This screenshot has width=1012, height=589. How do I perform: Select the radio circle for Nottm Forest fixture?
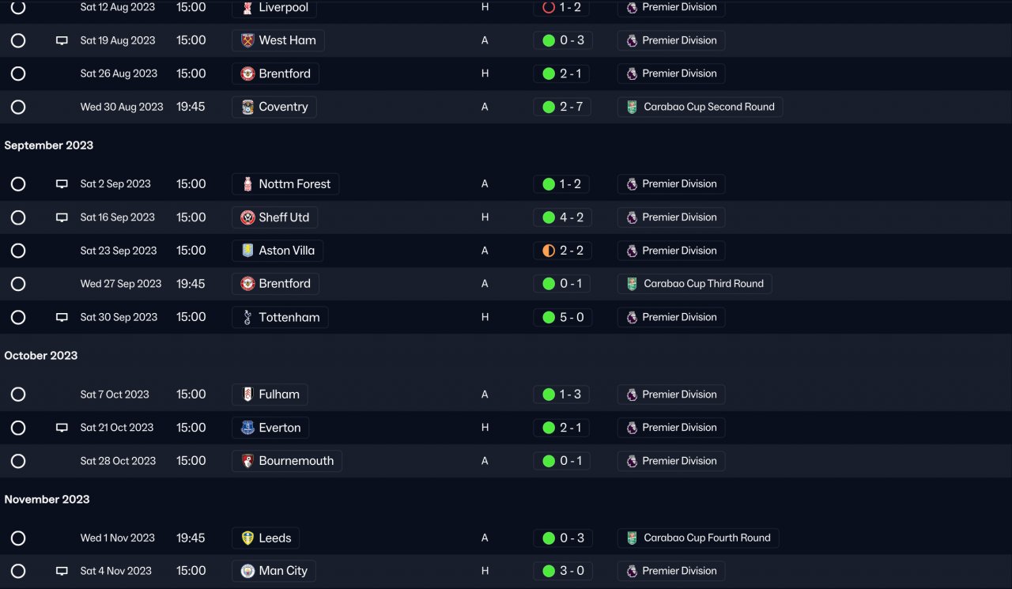(x=18, y=184)
